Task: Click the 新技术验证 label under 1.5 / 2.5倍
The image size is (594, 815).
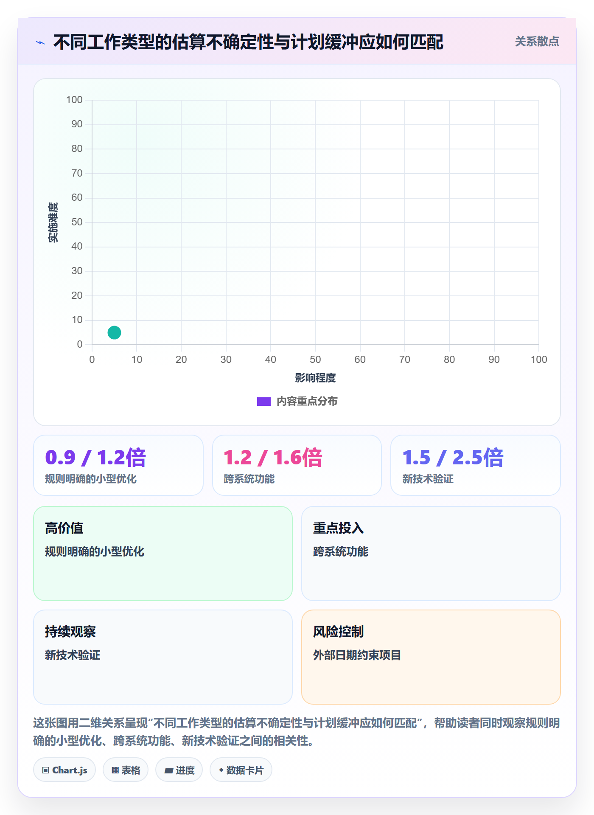Action: coord(428,479)
